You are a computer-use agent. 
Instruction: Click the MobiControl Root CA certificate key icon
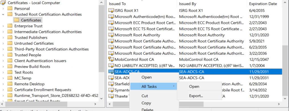coord(111,59)
